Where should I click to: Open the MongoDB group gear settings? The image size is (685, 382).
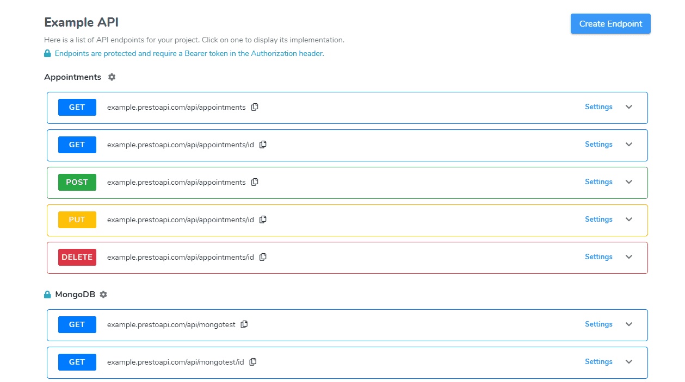103,294
